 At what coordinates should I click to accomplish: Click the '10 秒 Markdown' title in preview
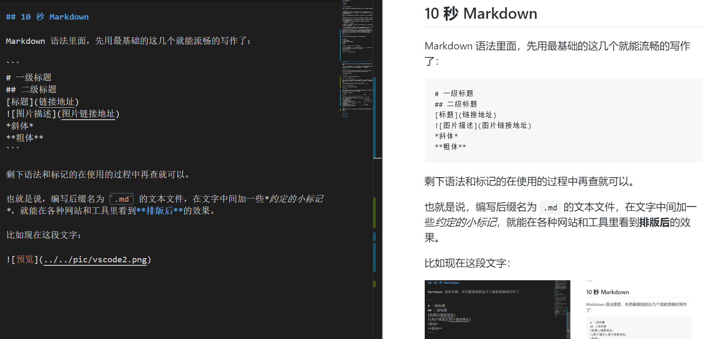481,14
